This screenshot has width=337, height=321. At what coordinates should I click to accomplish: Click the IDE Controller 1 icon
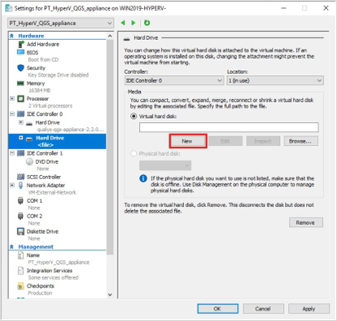tap(21, 153)
